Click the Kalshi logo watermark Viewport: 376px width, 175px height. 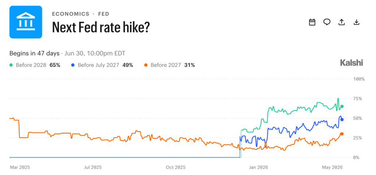point(352,63)
